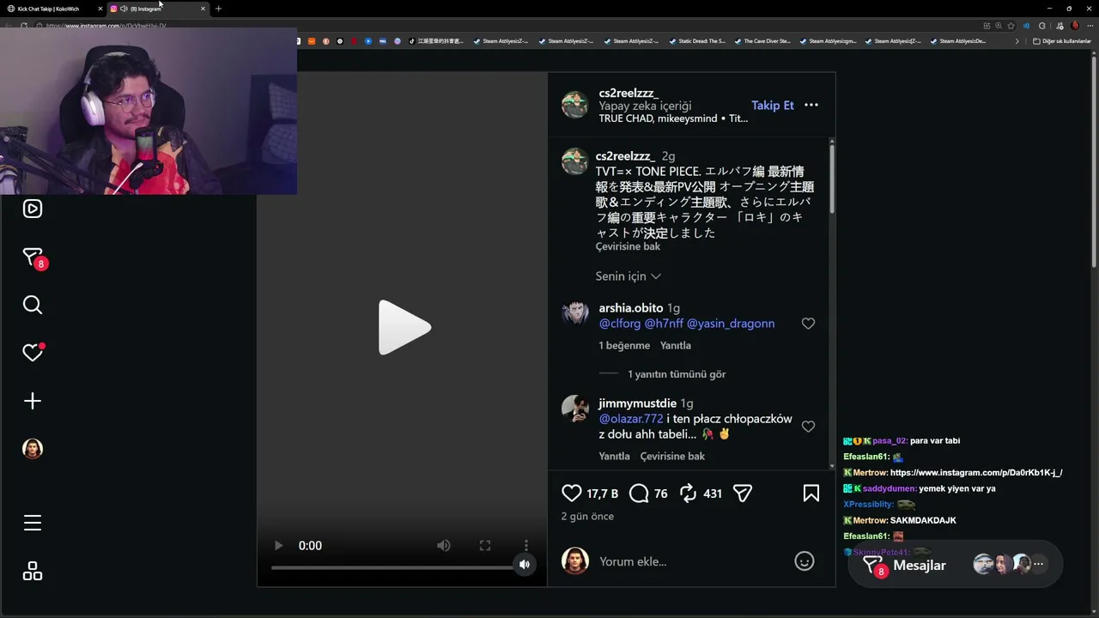Open the four-squares apps icon in sidebar
Image resolution: width=1099 pixels, height=618 pixels.
33,571
